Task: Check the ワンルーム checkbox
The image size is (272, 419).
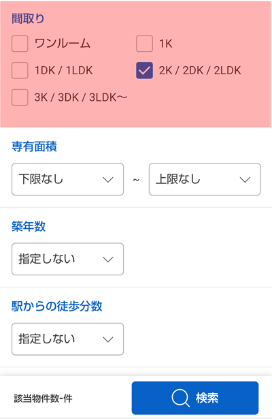Action: tap(20, 44)
